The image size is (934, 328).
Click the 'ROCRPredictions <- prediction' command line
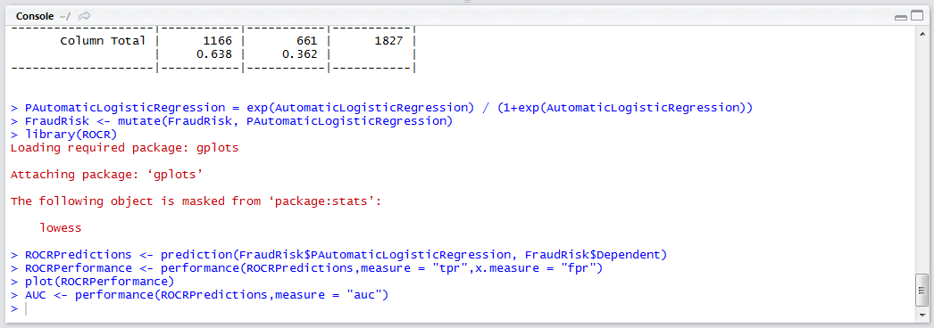click(x=339, y=254)
